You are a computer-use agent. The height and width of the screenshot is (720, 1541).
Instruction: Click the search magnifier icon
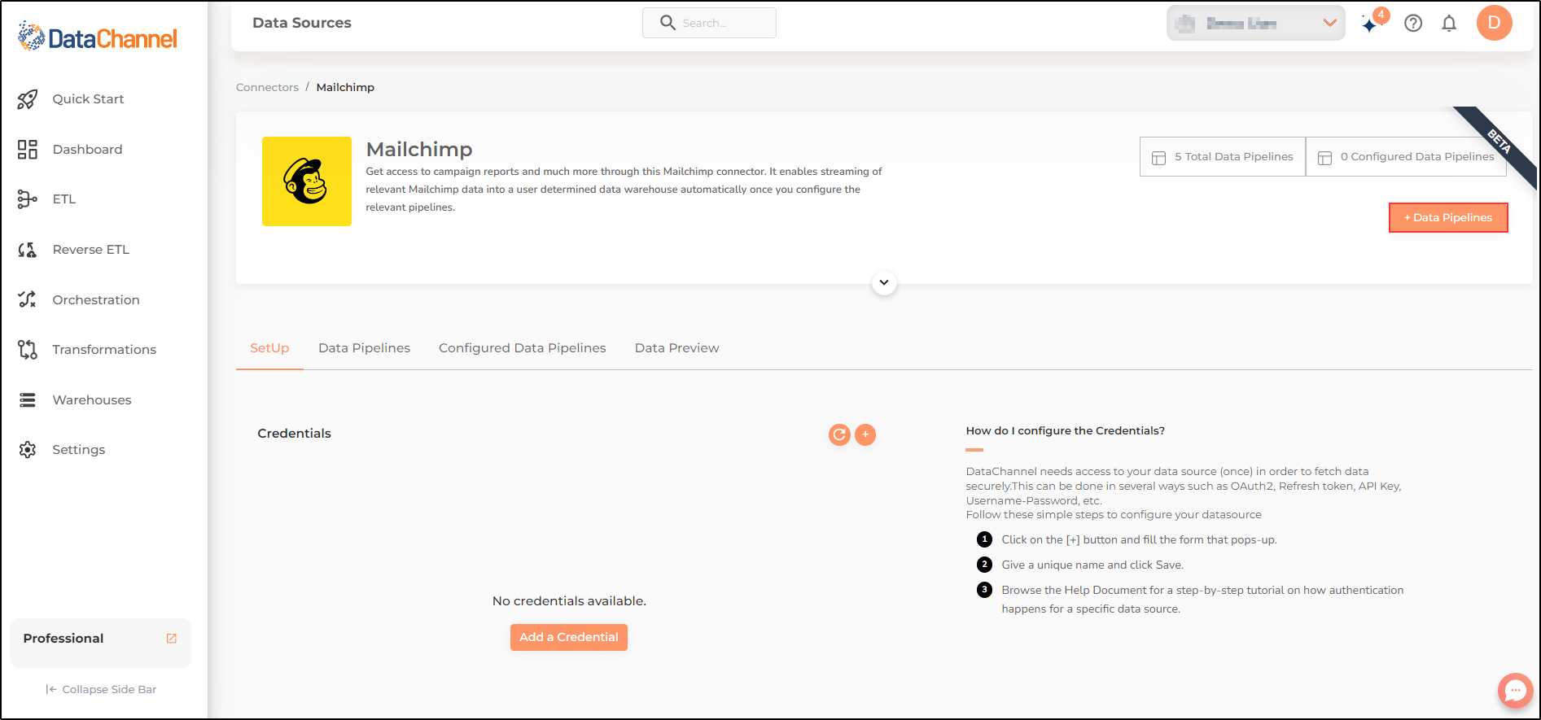(668, 23)
